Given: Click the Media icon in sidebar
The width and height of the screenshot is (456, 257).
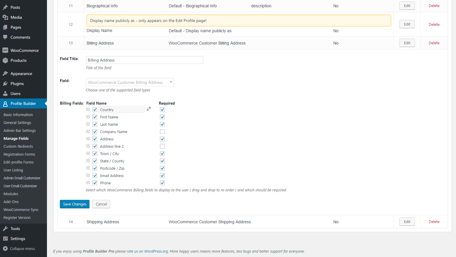Looking at the screenshot, I should click(x=5, y=17).
